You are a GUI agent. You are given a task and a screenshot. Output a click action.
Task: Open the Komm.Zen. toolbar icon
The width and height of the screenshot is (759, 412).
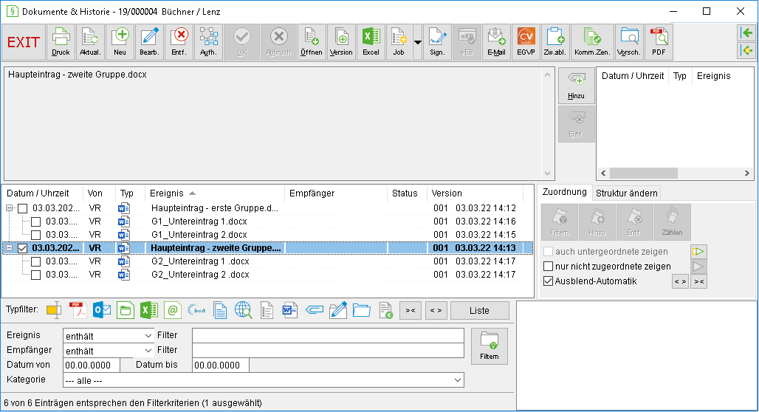coord(592,42)
